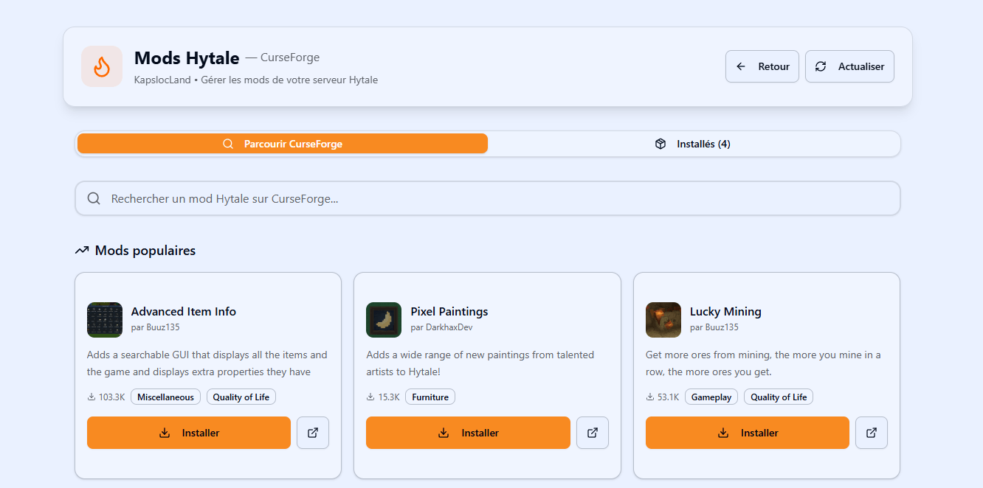This screenshot has width=983, height=488.
Task: Switch to the Installés (4) tab
Action: pyautogui.click(x=692, y=144)
